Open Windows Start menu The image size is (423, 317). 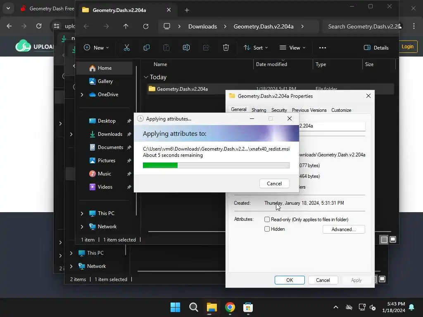click(x=175, y=307)
